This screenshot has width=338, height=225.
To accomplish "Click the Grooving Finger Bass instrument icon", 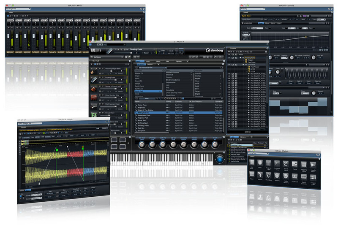I will point(94,70).
